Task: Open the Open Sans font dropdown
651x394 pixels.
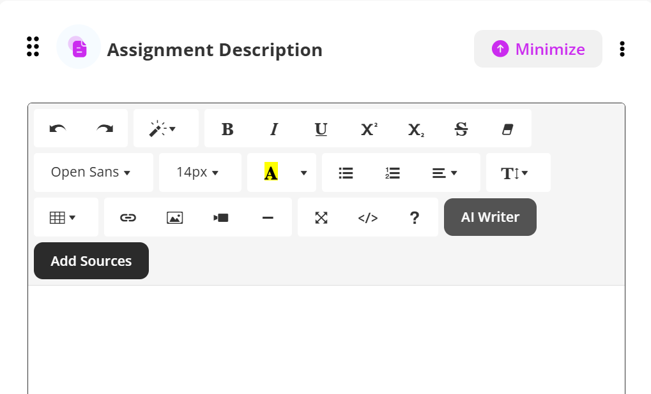Action: click(x=91, y=172)
